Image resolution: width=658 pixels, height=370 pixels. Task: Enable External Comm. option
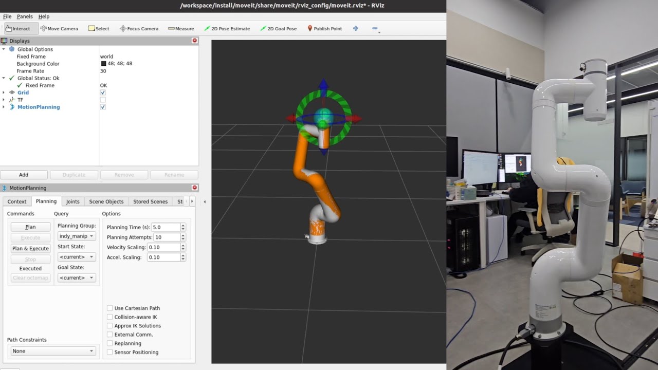(x=109, y=335)
